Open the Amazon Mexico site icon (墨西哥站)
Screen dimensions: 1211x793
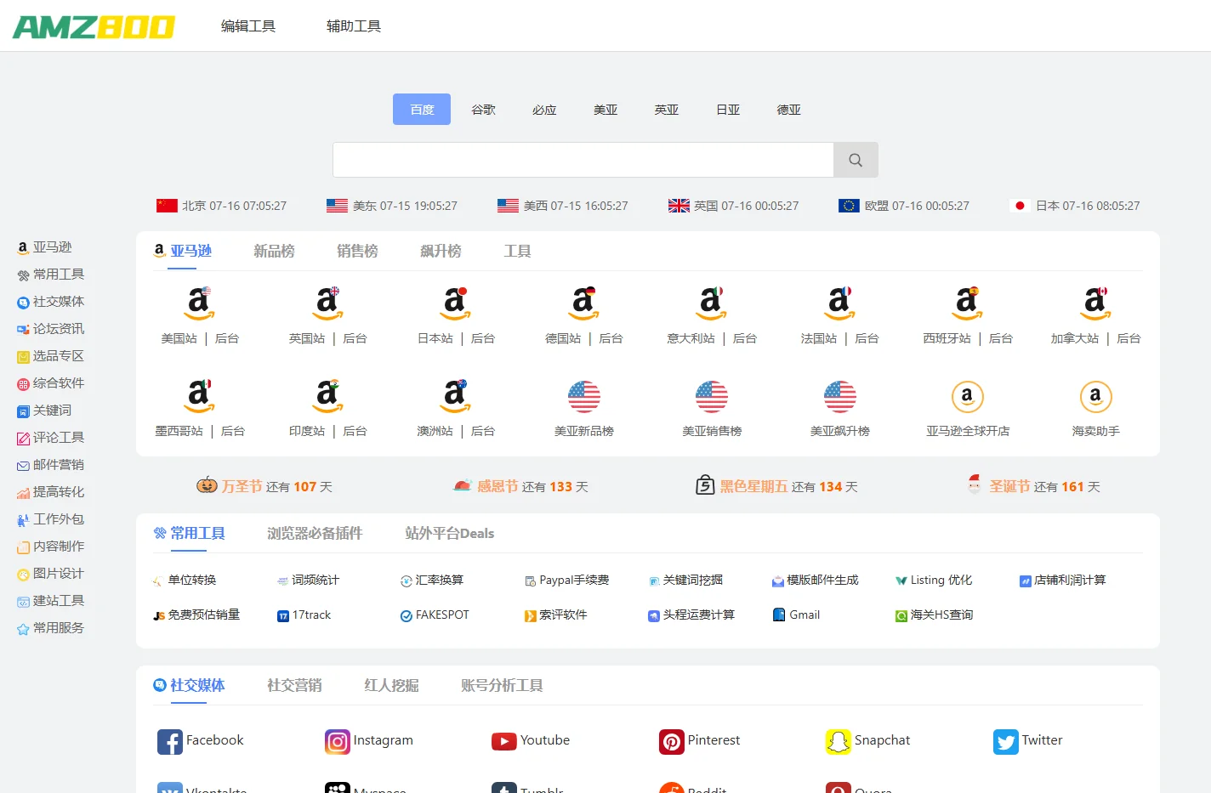click(200, 396)
